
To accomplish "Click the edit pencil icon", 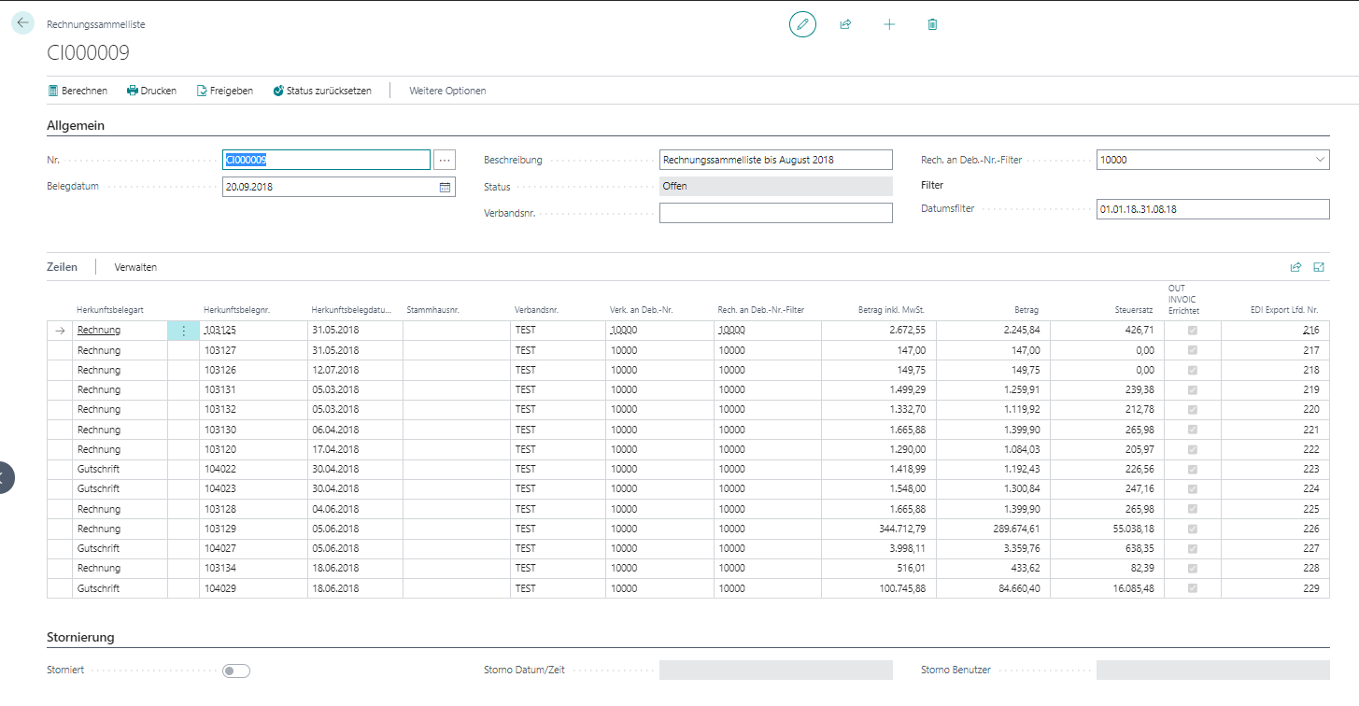I will click(x=802, y=24).
